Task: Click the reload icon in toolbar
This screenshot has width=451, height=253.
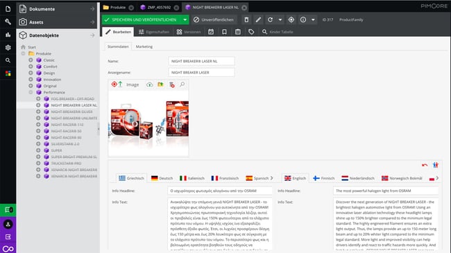Action: pyautogui.click(x=270, y=20)
